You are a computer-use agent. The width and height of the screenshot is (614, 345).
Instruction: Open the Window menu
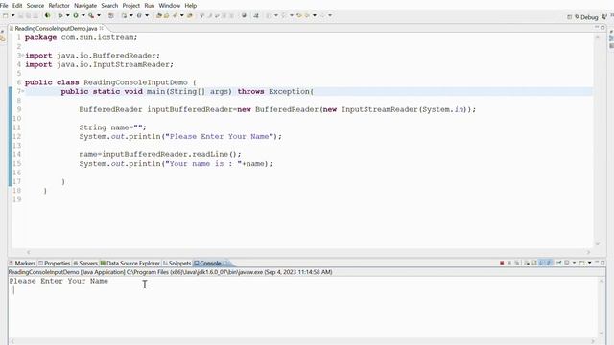click(170, 6)
